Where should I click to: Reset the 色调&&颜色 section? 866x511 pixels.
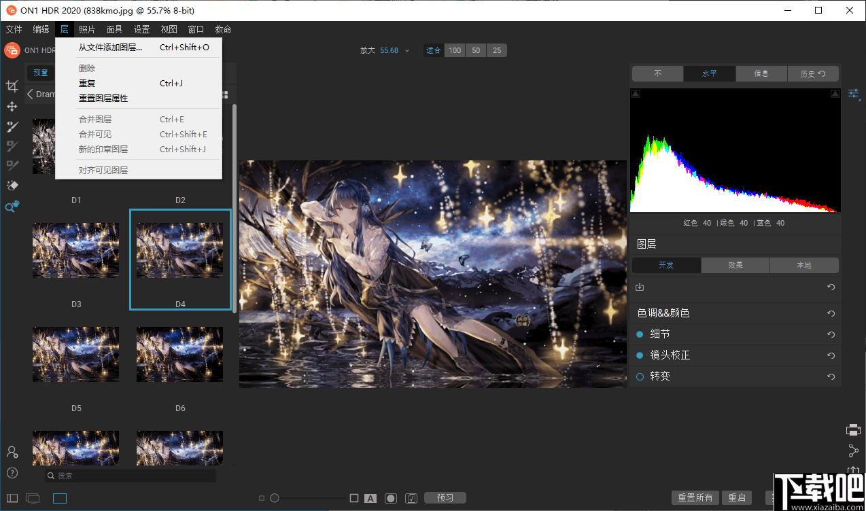(x=831, y=313)
